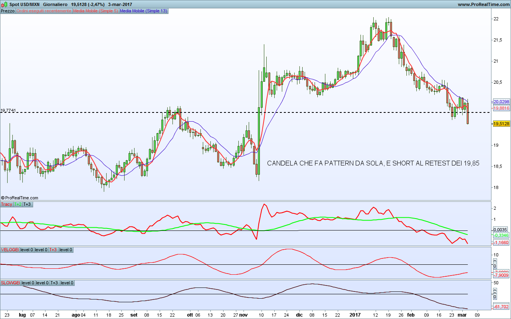Viewport: 511px width, 319px height.
Task: Select the SLOWGEI indicator label
Action: pos(11,283)
